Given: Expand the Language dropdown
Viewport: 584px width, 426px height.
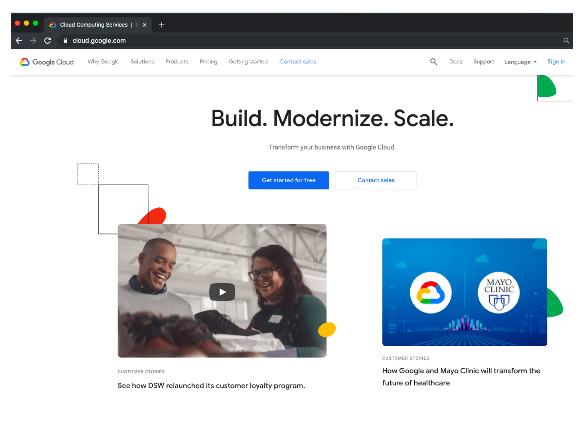Looking at the screenshot, I should 520,62.
